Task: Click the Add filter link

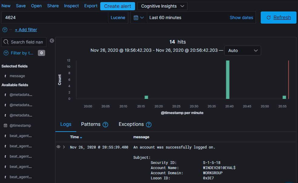Action: point(26,30)
